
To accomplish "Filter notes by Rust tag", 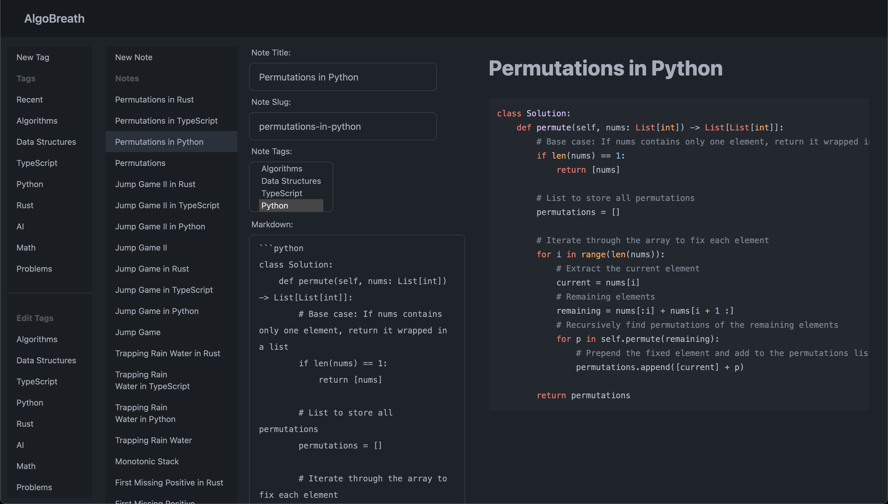I will coord(25,205).
